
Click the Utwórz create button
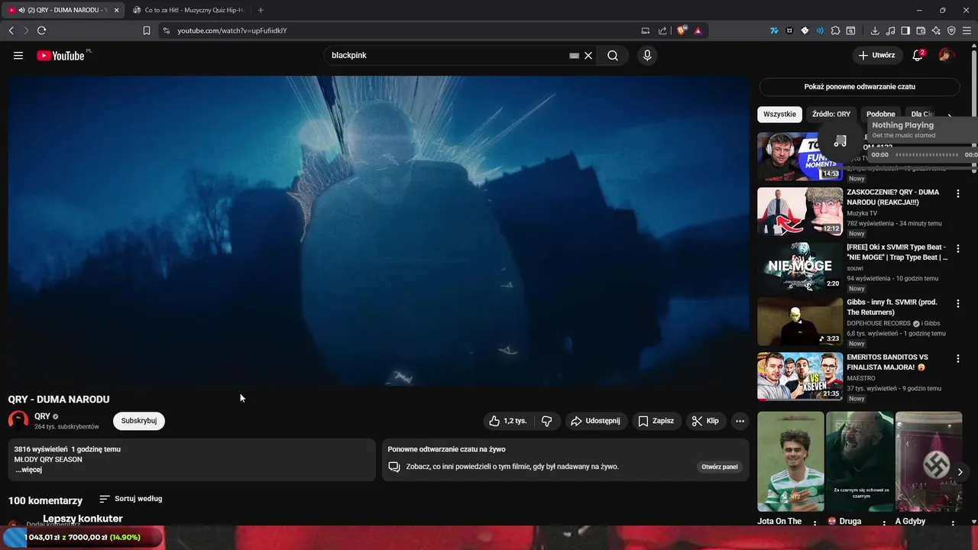876,56
